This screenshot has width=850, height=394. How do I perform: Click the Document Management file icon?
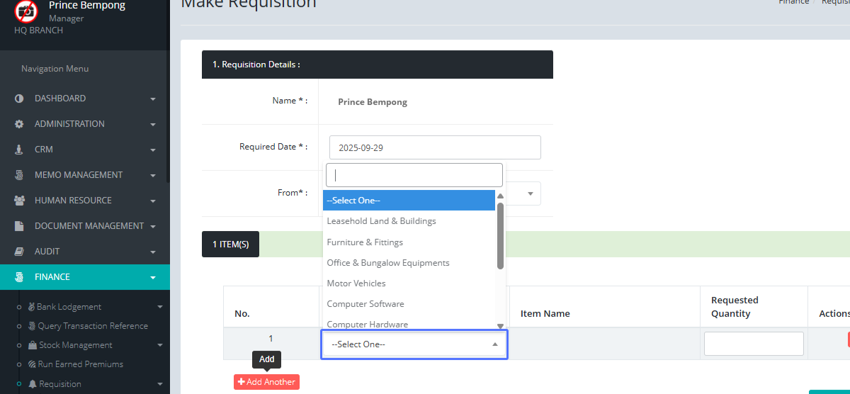tap(19, 226)
